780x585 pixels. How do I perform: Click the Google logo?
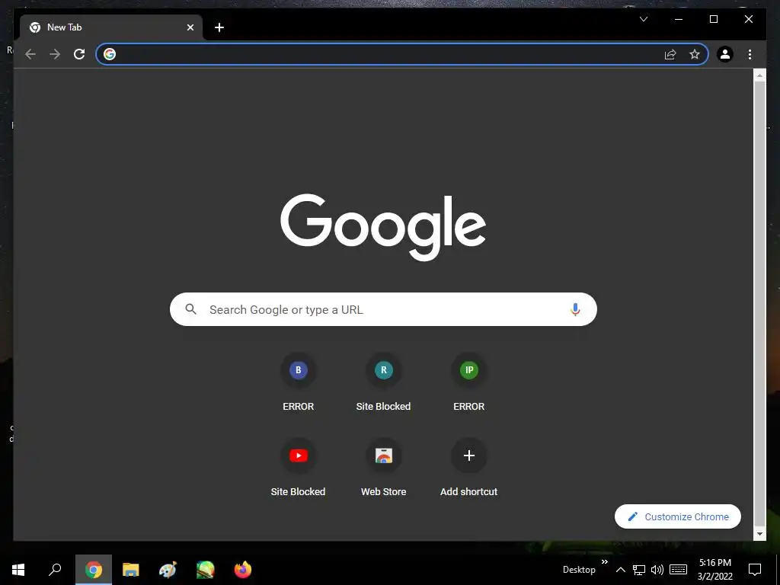click(x=383, y=226)
